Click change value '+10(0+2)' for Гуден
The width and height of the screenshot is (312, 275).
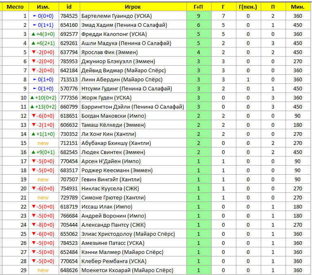(x=43, y=97)
